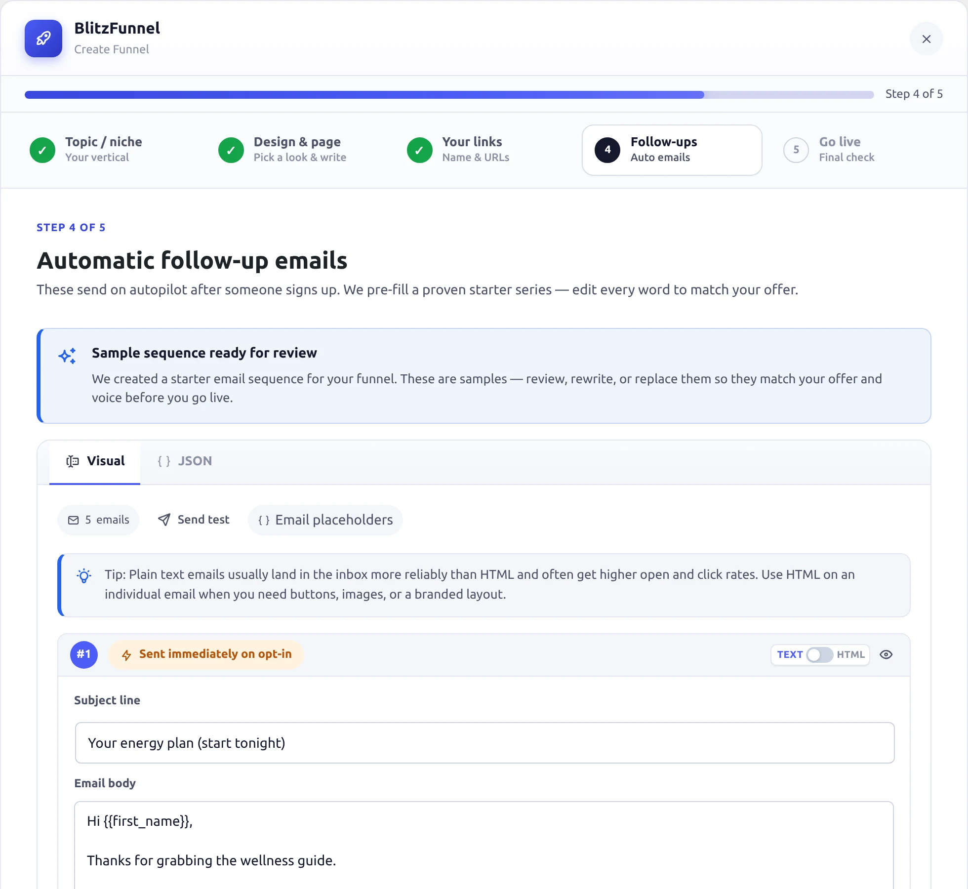Screen dimensions: 968x889
Task: Click the #1 email number badge
Action: pos(84,654)
